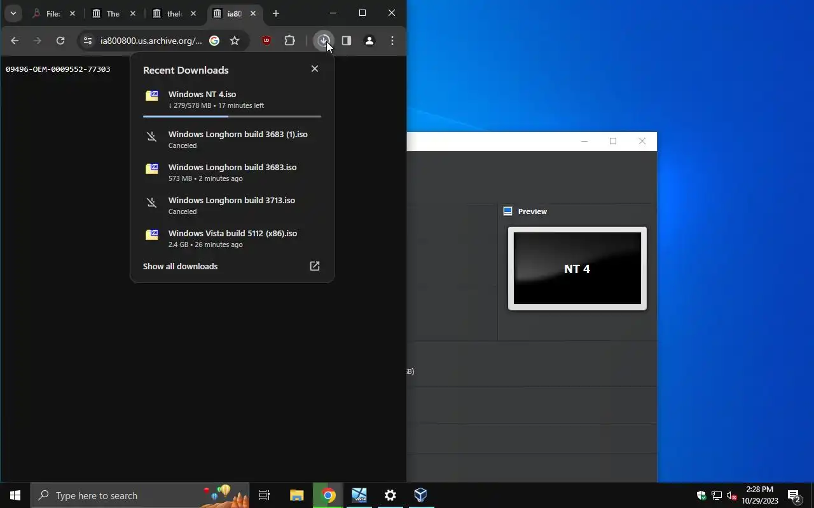This screenshot has height=508, width=814.
Task: Open downloads page via external link icon
Action: [315, 266]
